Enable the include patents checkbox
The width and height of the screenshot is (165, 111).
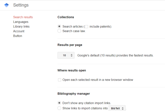coord(87,27)
